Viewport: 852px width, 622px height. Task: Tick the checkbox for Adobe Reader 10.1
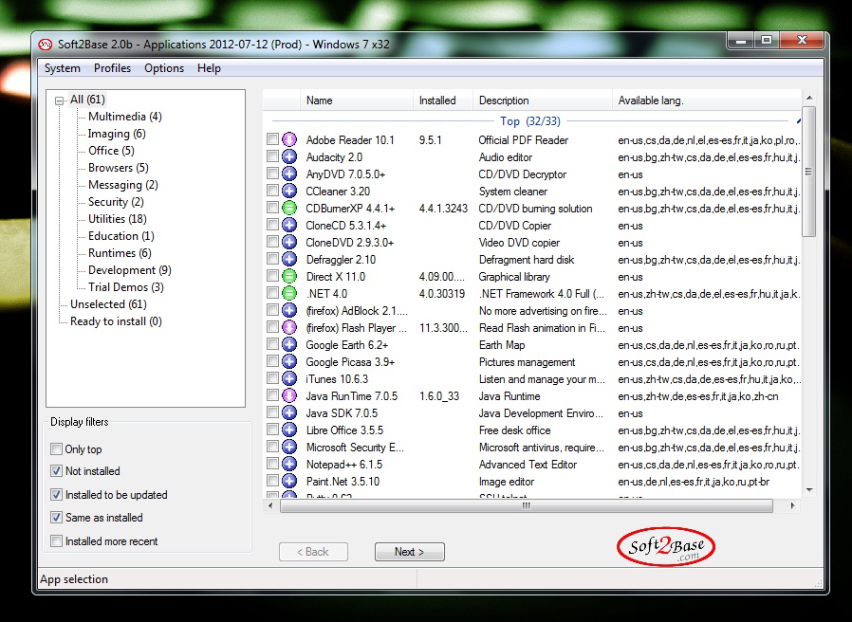(x=272, y=139)
